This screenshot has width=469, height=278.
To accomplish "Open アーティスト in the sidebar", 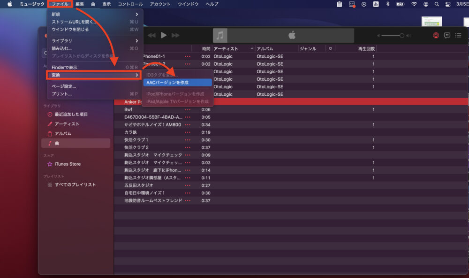I will click(x=76, y=124).
